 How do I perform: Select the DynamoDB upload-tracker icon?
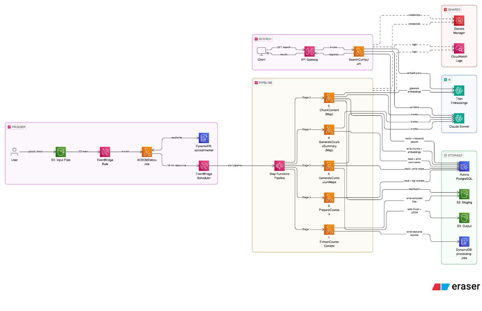click(x=204, y=138)
